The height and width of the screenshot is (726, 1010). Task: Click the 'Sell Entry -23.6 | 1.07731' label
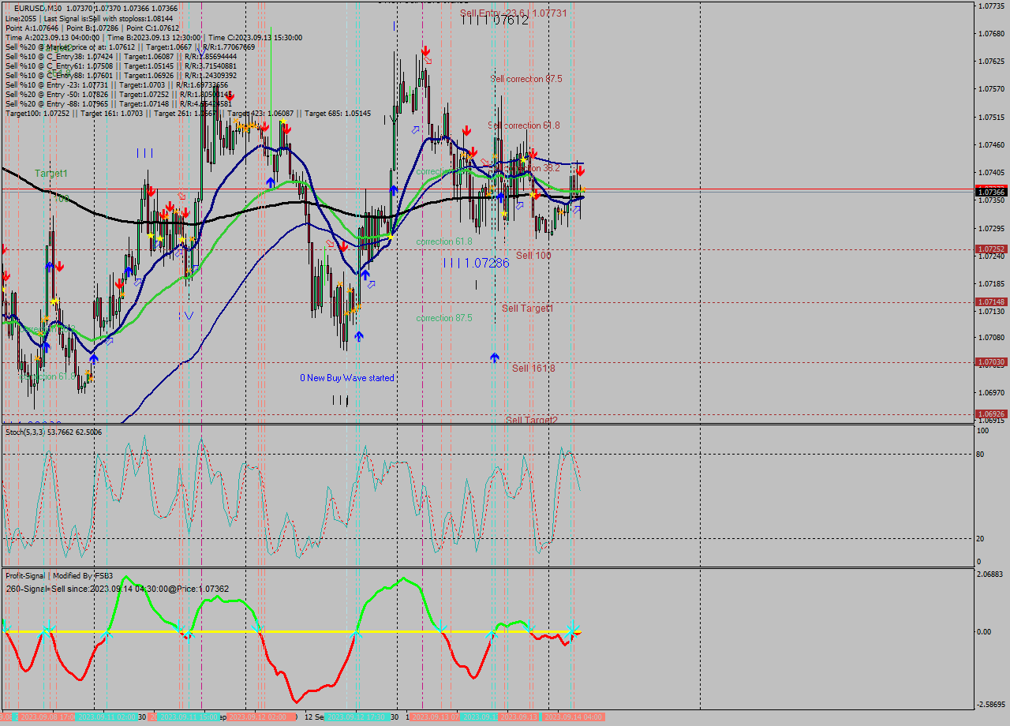[514, 13]
